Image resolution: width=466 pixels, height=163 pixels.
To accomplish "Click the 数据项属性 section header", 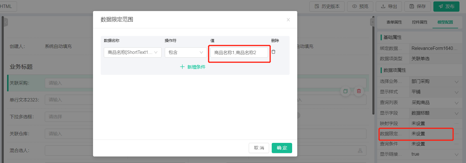I will click(x=395, y=70).
